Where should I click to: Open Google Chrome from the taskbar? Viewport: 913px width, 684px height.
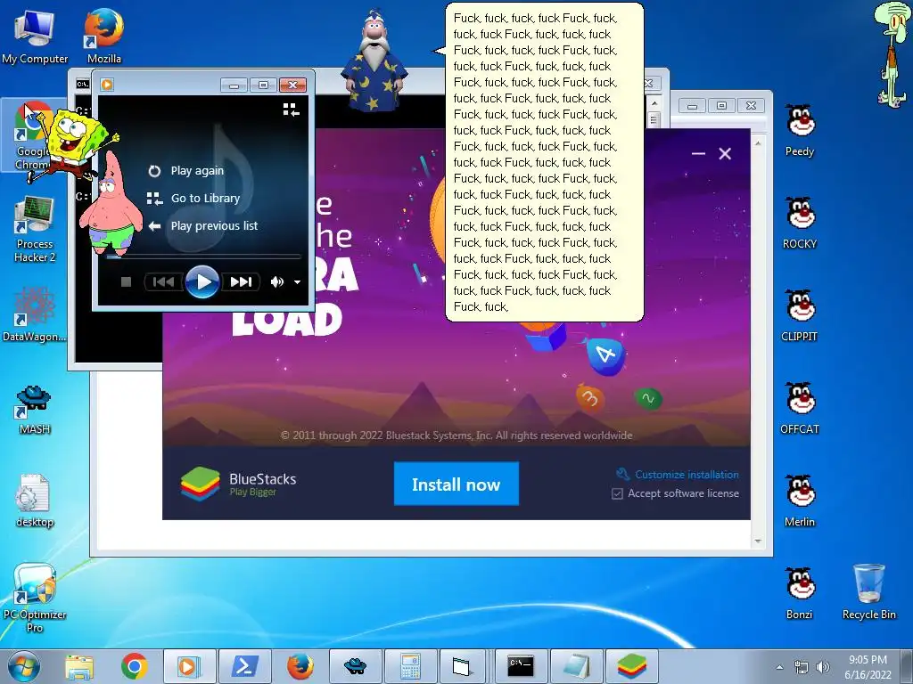pyautogui.click(x=135, y=666)
